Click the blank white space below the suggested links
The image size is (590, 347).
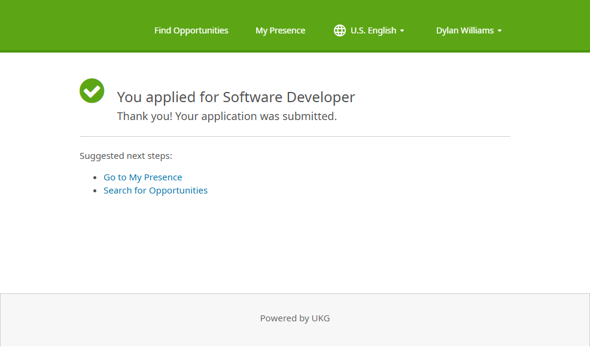pyautogui.click(x=294, y=245)
